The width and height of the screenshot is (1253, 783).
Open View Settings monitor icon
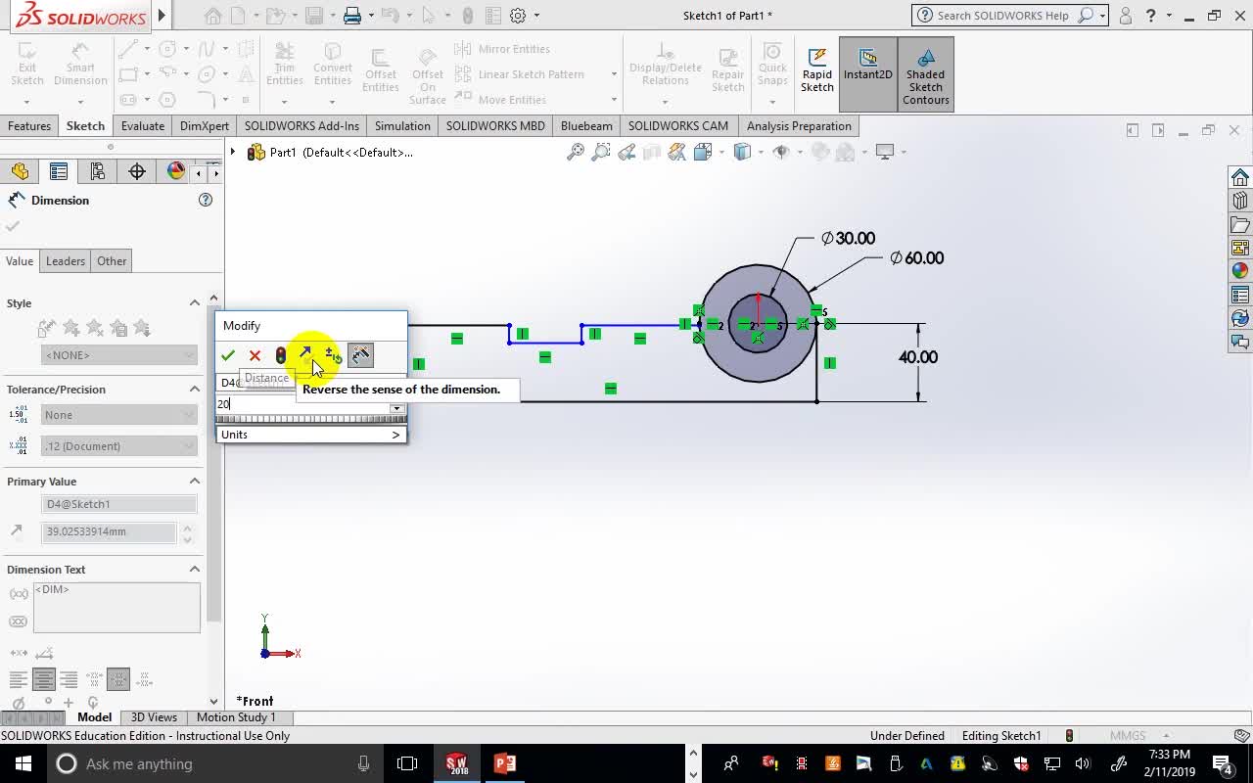pyautogui.click(x=885, y=152)
